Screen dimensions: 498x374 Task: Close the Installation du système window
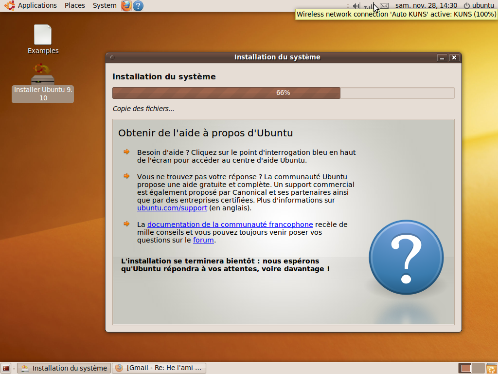click(x=454, y=57)
